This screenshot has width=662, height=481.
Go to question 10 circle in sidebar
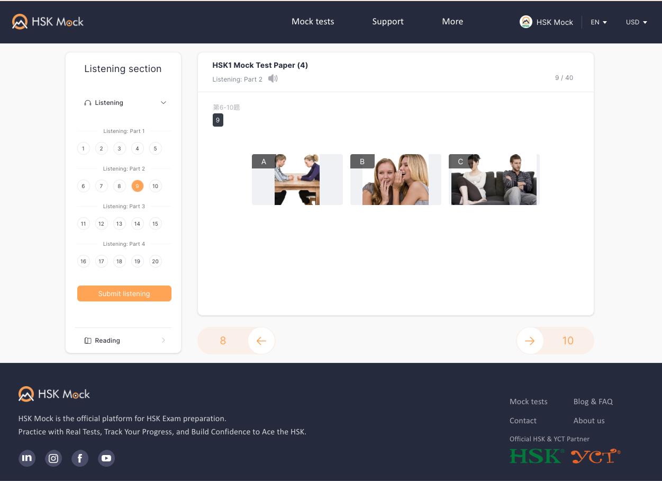[155, 186]
